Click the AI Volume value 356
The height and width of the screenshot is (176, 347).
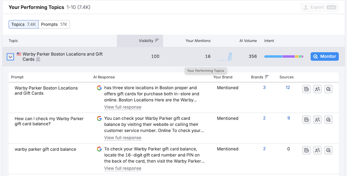pos(253,56)
